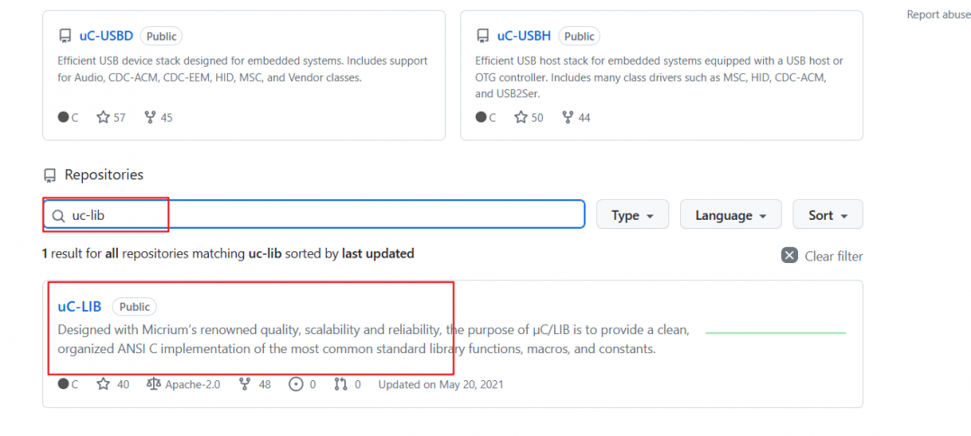Image resolution: width=971 pixels, height=436 pixels.
Task: Click the Report abuse link
Action: pos(938,14)
